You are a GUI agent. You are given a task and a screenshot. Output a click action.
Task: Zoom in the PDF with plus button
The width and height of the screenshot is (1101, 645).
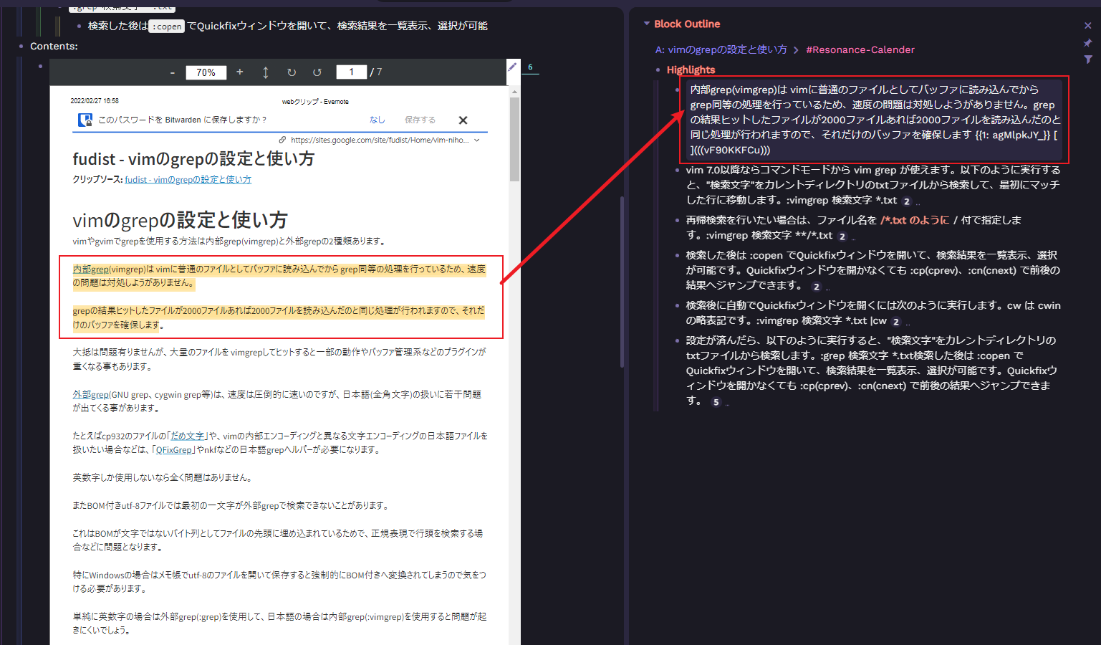[240, 72]
